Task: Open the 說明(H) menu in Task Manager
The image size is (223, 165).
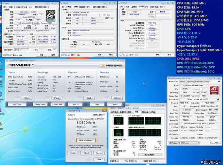Action: 136,108
